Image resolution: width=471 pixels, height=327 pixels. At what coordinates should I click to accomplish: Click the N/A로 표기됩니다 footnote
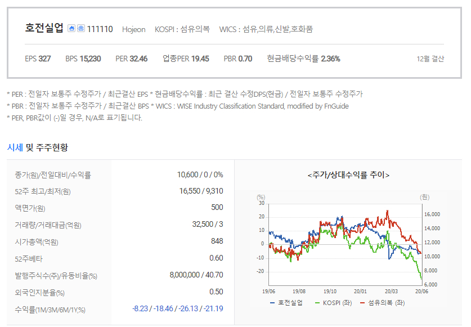tap(74, 118)
